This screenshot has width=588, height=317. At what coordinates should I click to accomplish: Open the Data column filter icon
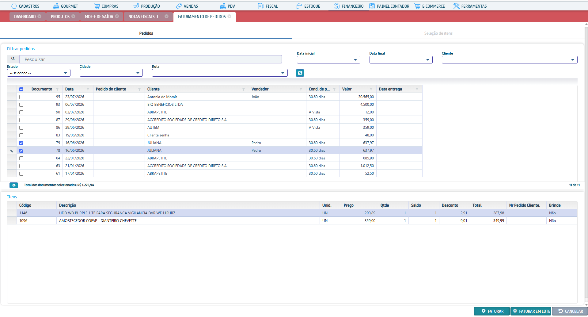(88, 90)
